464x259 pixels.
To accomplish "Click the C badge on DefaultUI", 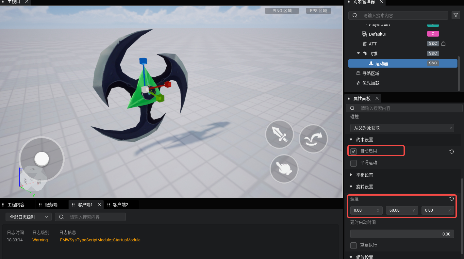I will (x=433, y=34).
